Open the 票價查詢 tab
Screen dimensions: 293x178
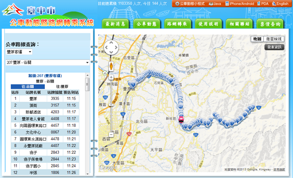[270, 24]
